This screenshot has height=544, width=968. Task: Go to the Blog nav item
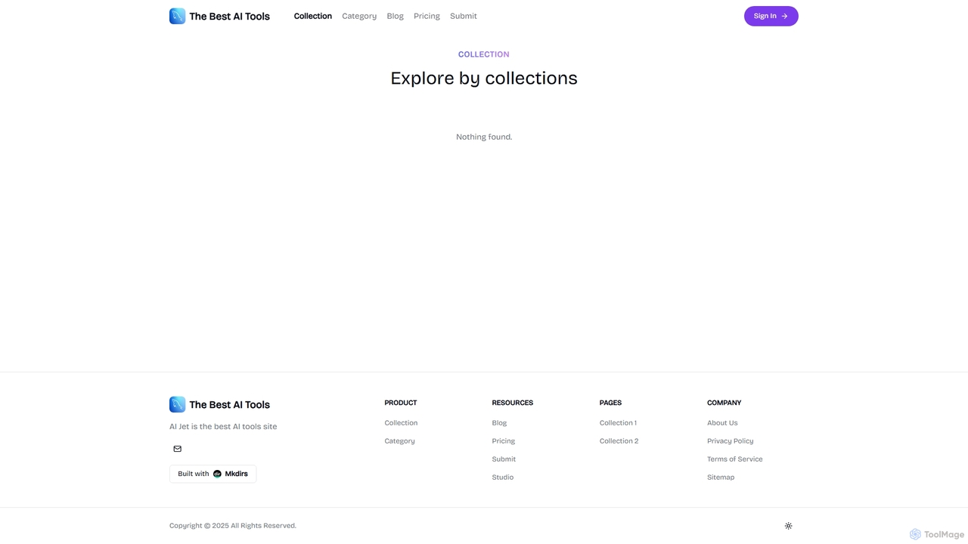click(x=395, y=16)
